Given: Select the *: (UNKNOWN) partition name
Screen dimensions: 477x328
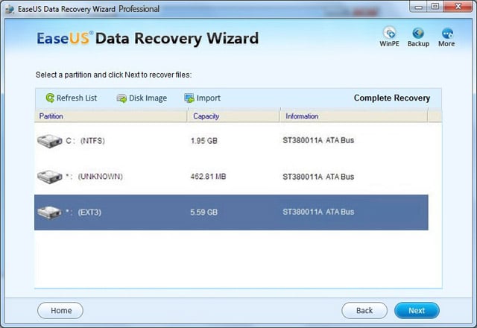Looking at the screenshot, I should [x=94, y=177].
